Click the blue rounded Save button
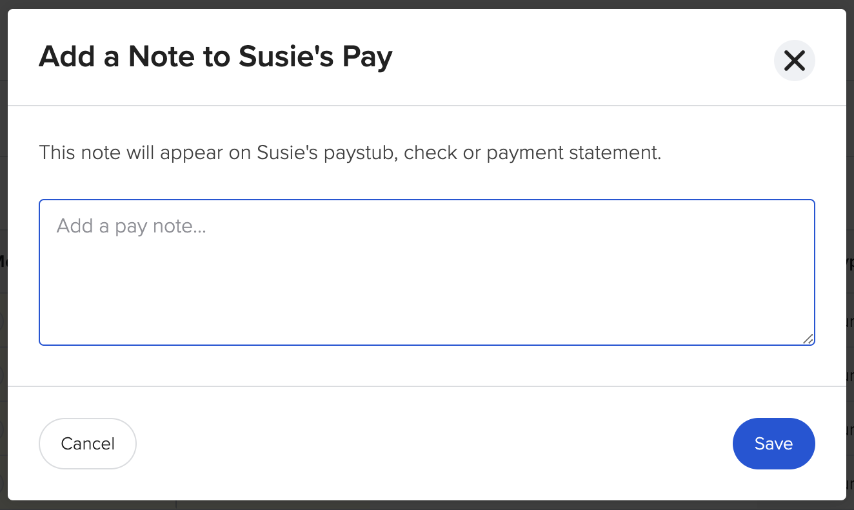The image size is (854, 510). [773, 444]
